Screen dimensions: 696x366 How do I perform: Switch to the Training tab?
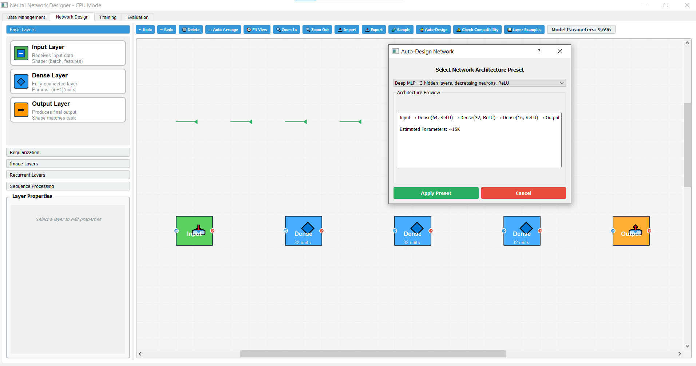coord(108,17)
